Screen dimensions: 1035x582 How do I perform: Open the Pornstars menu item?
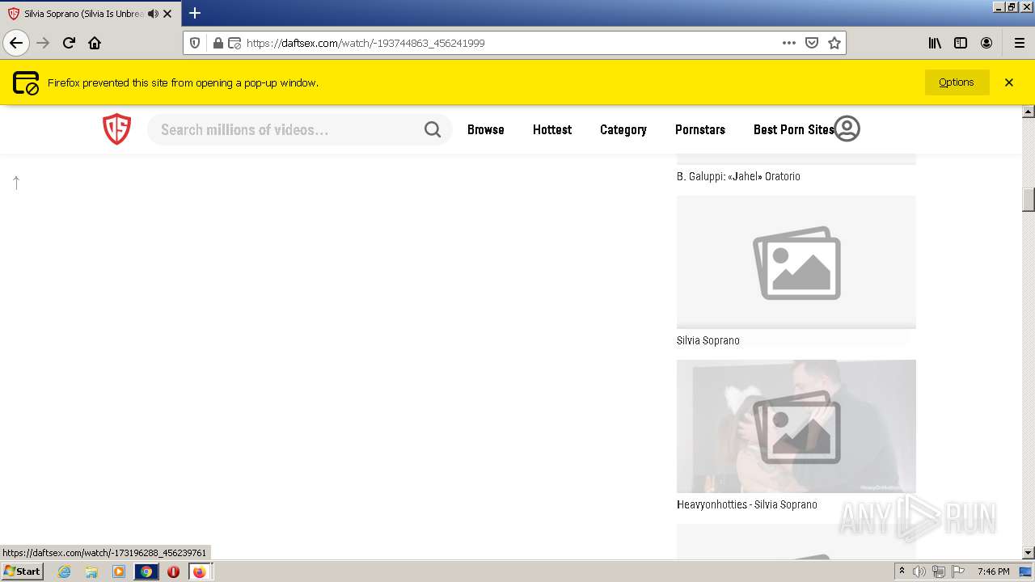tap(700, 129)
